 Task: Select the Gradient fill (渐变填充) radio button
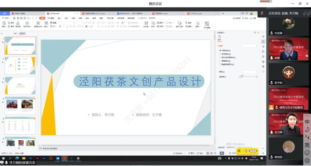pos(220,54)
